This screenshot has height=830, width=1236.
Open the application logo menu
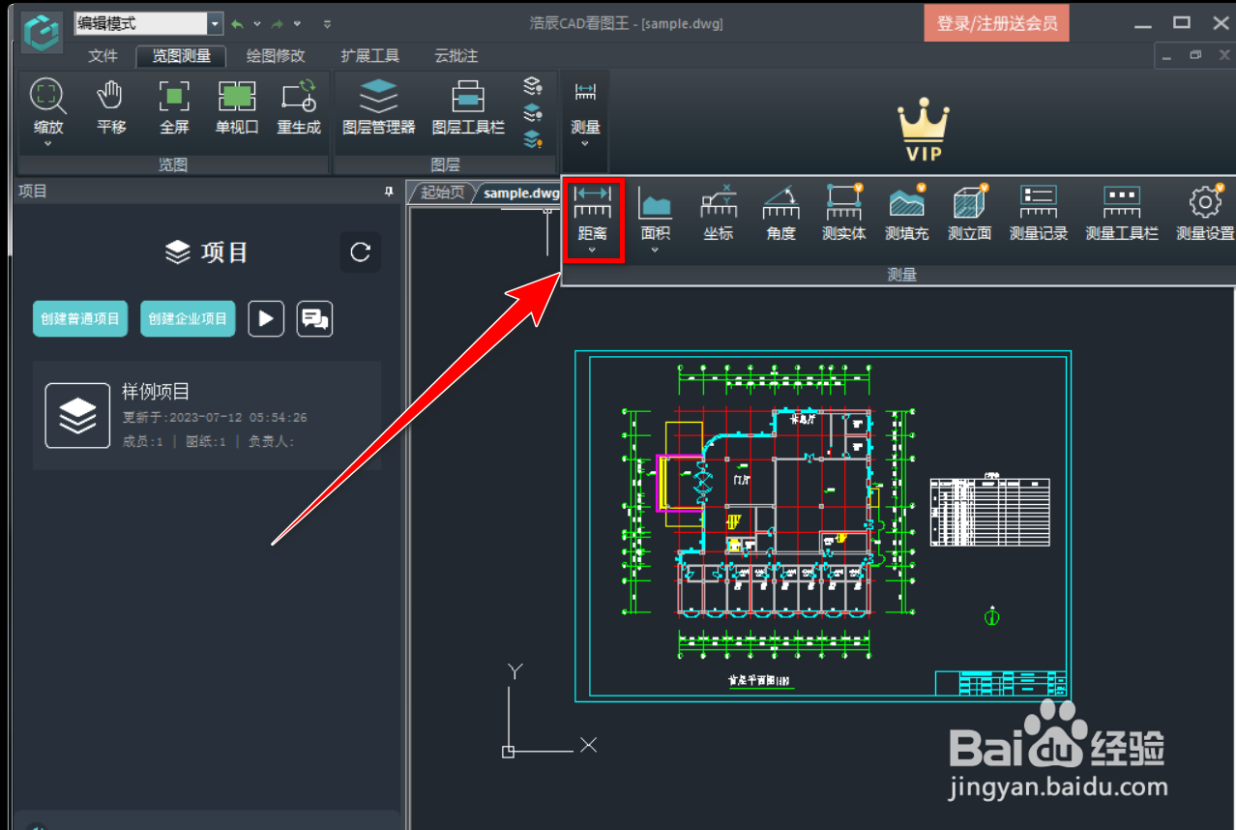pos(42,34)
